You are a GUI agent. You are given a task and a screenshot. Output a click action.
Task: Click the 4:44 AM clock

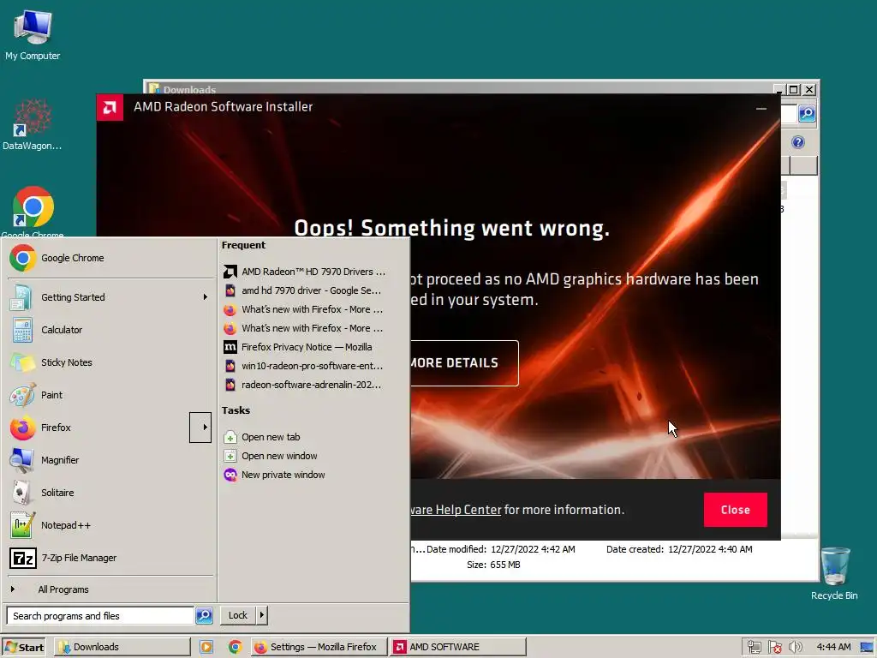point(833,647)
